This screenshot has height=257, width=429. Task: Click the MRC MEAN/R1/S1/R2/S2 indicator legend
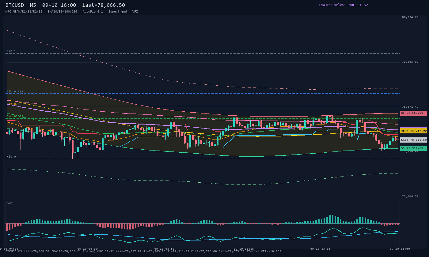(24, 12)
